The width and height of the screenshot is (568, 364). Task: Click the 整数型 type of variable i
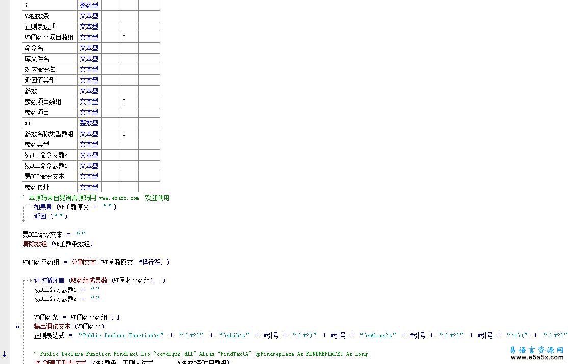(89, 5)
